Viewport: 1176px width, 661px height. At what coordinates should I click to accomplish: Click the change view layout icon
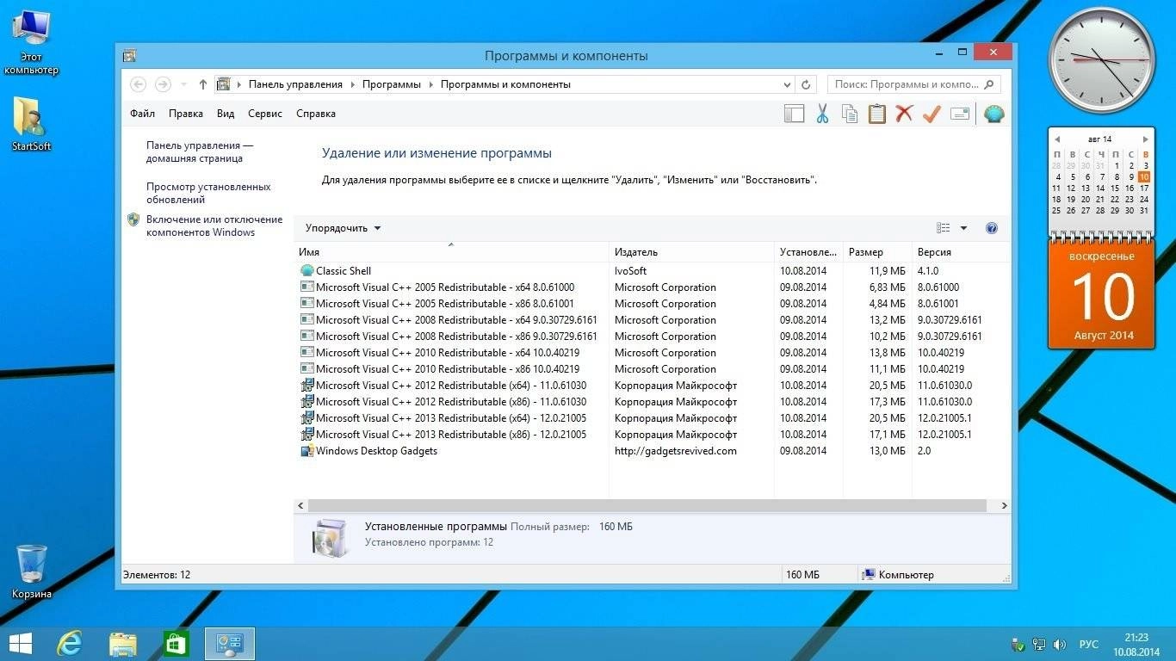click(x=944, y=228)
